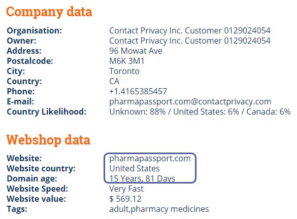Click the Webshop data heading

pos(48,140)
